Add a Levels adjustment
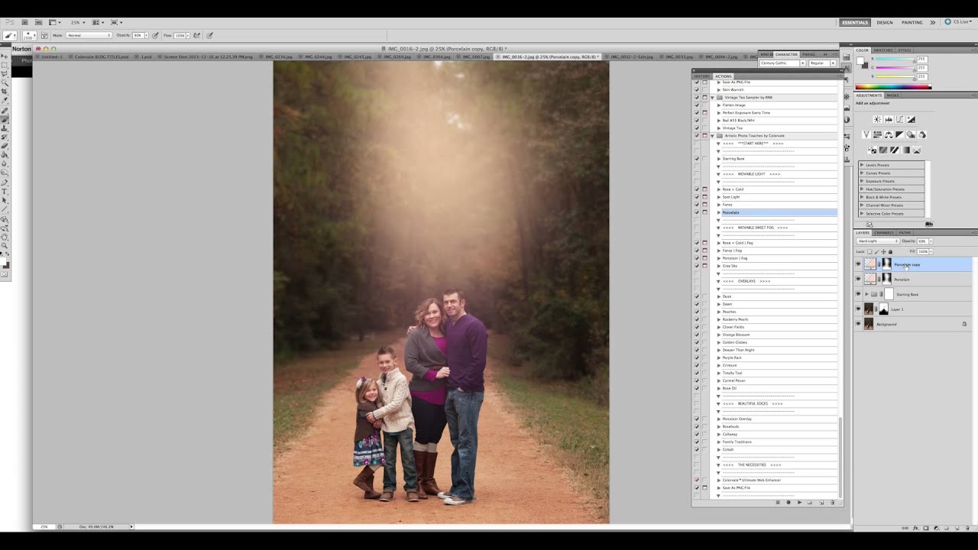This screenshot has width=978, height=550. (x=889, y=120)
